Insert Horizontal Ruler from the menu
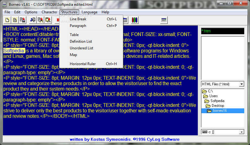The image size is (250, 145). click(91, 64)
